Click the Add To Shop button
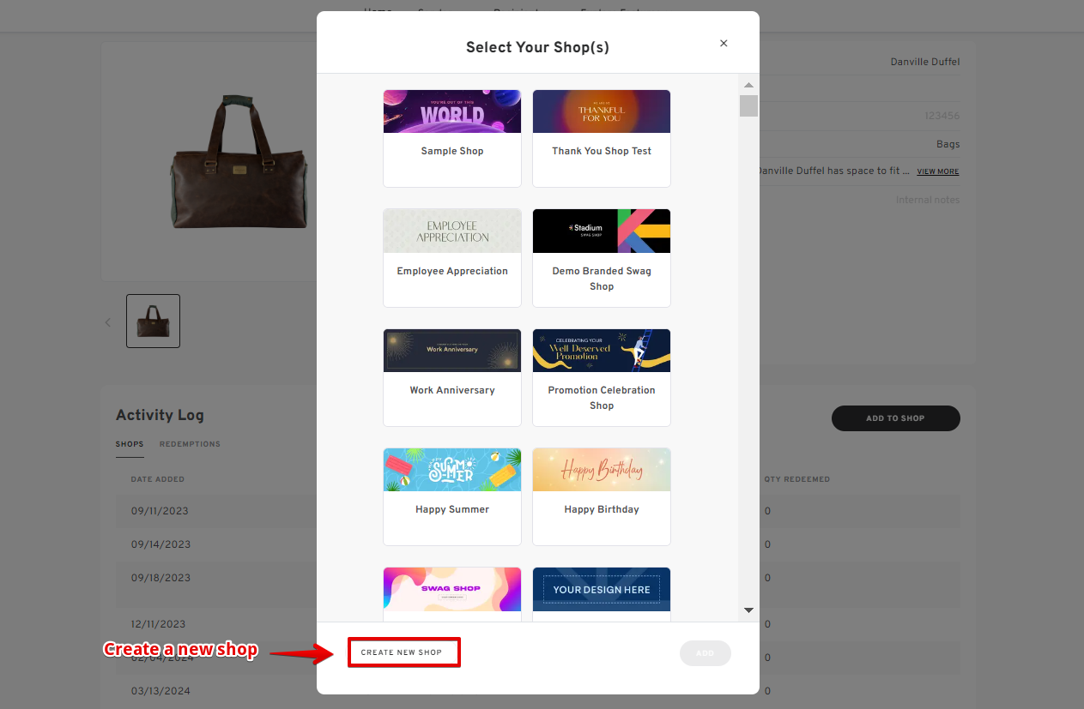1084x709 pixels. [895, 418]
